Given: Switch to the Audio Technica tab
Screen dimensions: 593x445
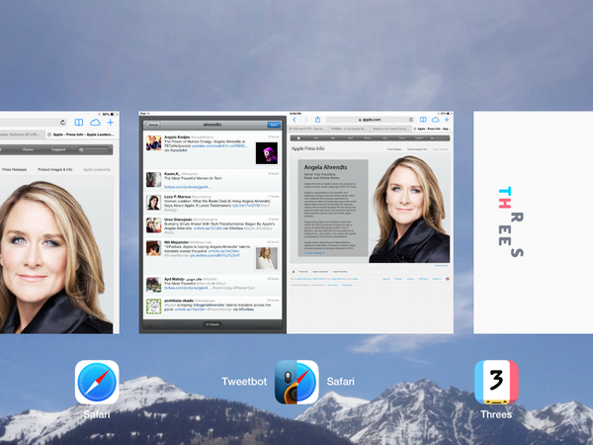Looking at the screenshot, I should tap(22, 134).
